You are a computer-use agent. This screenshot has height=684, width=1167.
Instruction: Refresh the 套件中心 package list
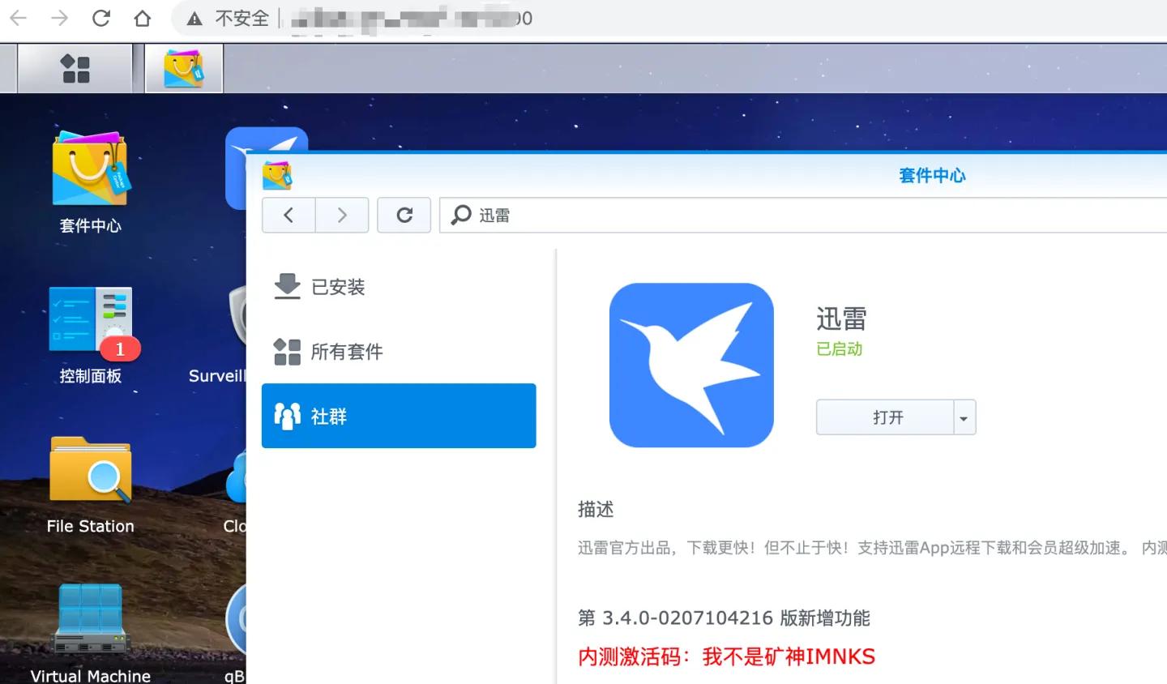[x=404, y=215]
